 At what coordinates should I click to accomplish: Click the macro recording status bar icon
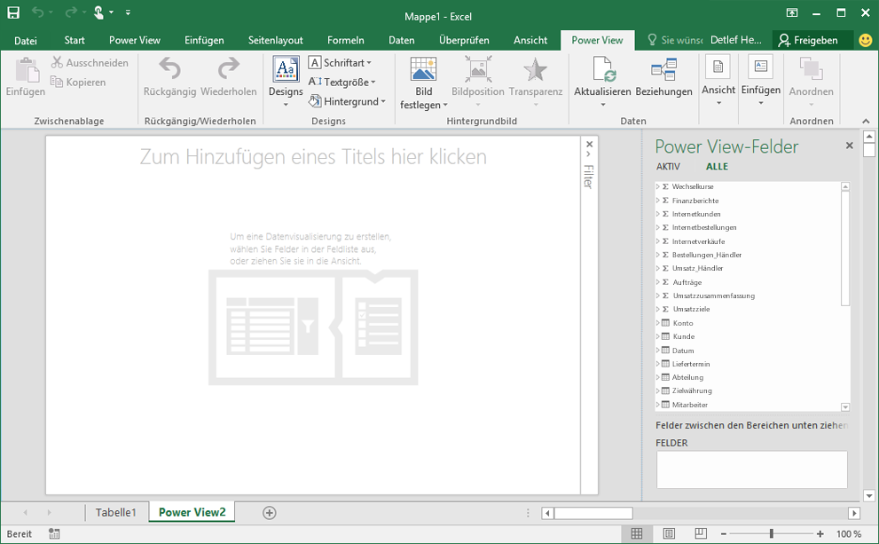point(54,533)
